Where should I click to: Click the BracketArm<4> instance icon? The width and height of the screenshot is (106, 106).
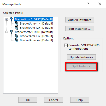coord(16,40)
